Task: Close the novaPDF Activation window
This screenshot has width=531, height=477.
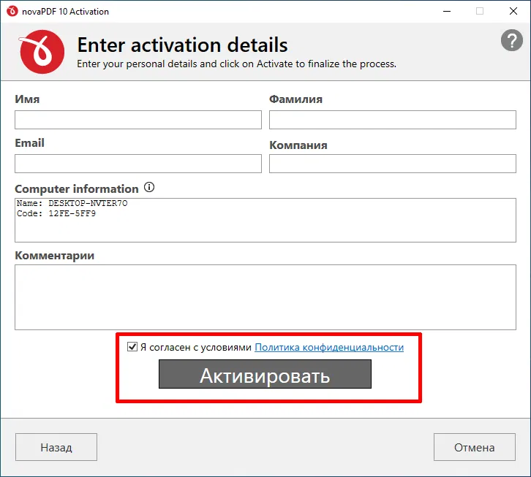Action: point(513,11)
